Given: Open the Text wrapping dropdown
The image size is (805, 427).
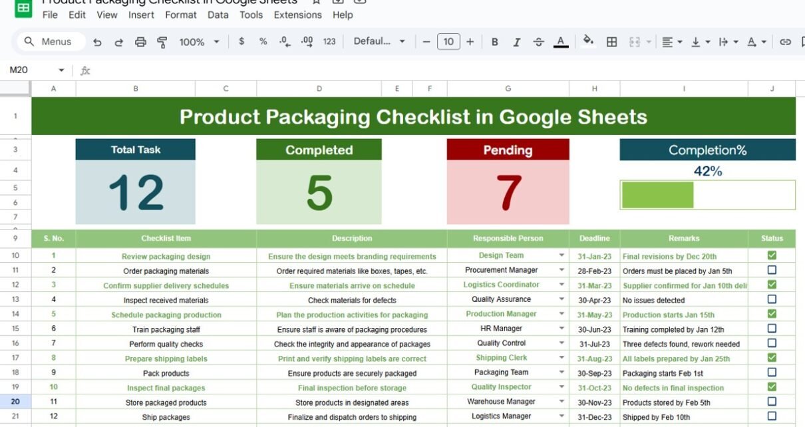Looking at the screenshot, I should point(728,41).
